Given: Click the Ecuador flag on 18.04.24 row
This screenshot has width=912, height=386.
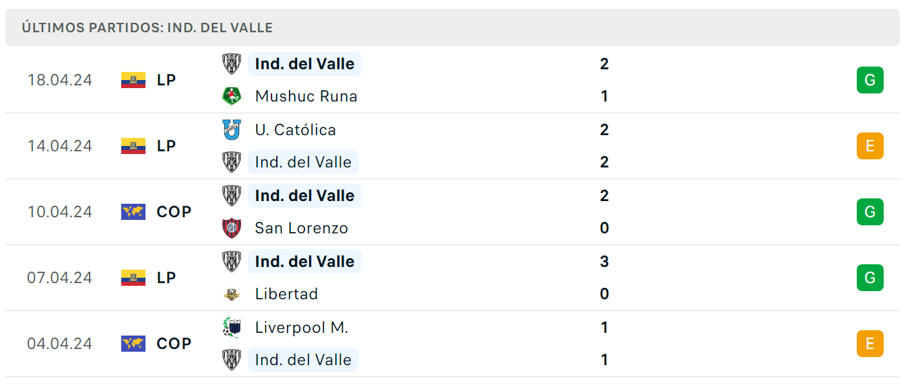Looking at the screenshot, I should (133, 80).
